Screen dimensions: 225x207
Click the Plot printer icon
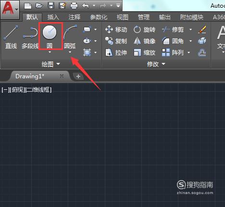click(74, 6)
